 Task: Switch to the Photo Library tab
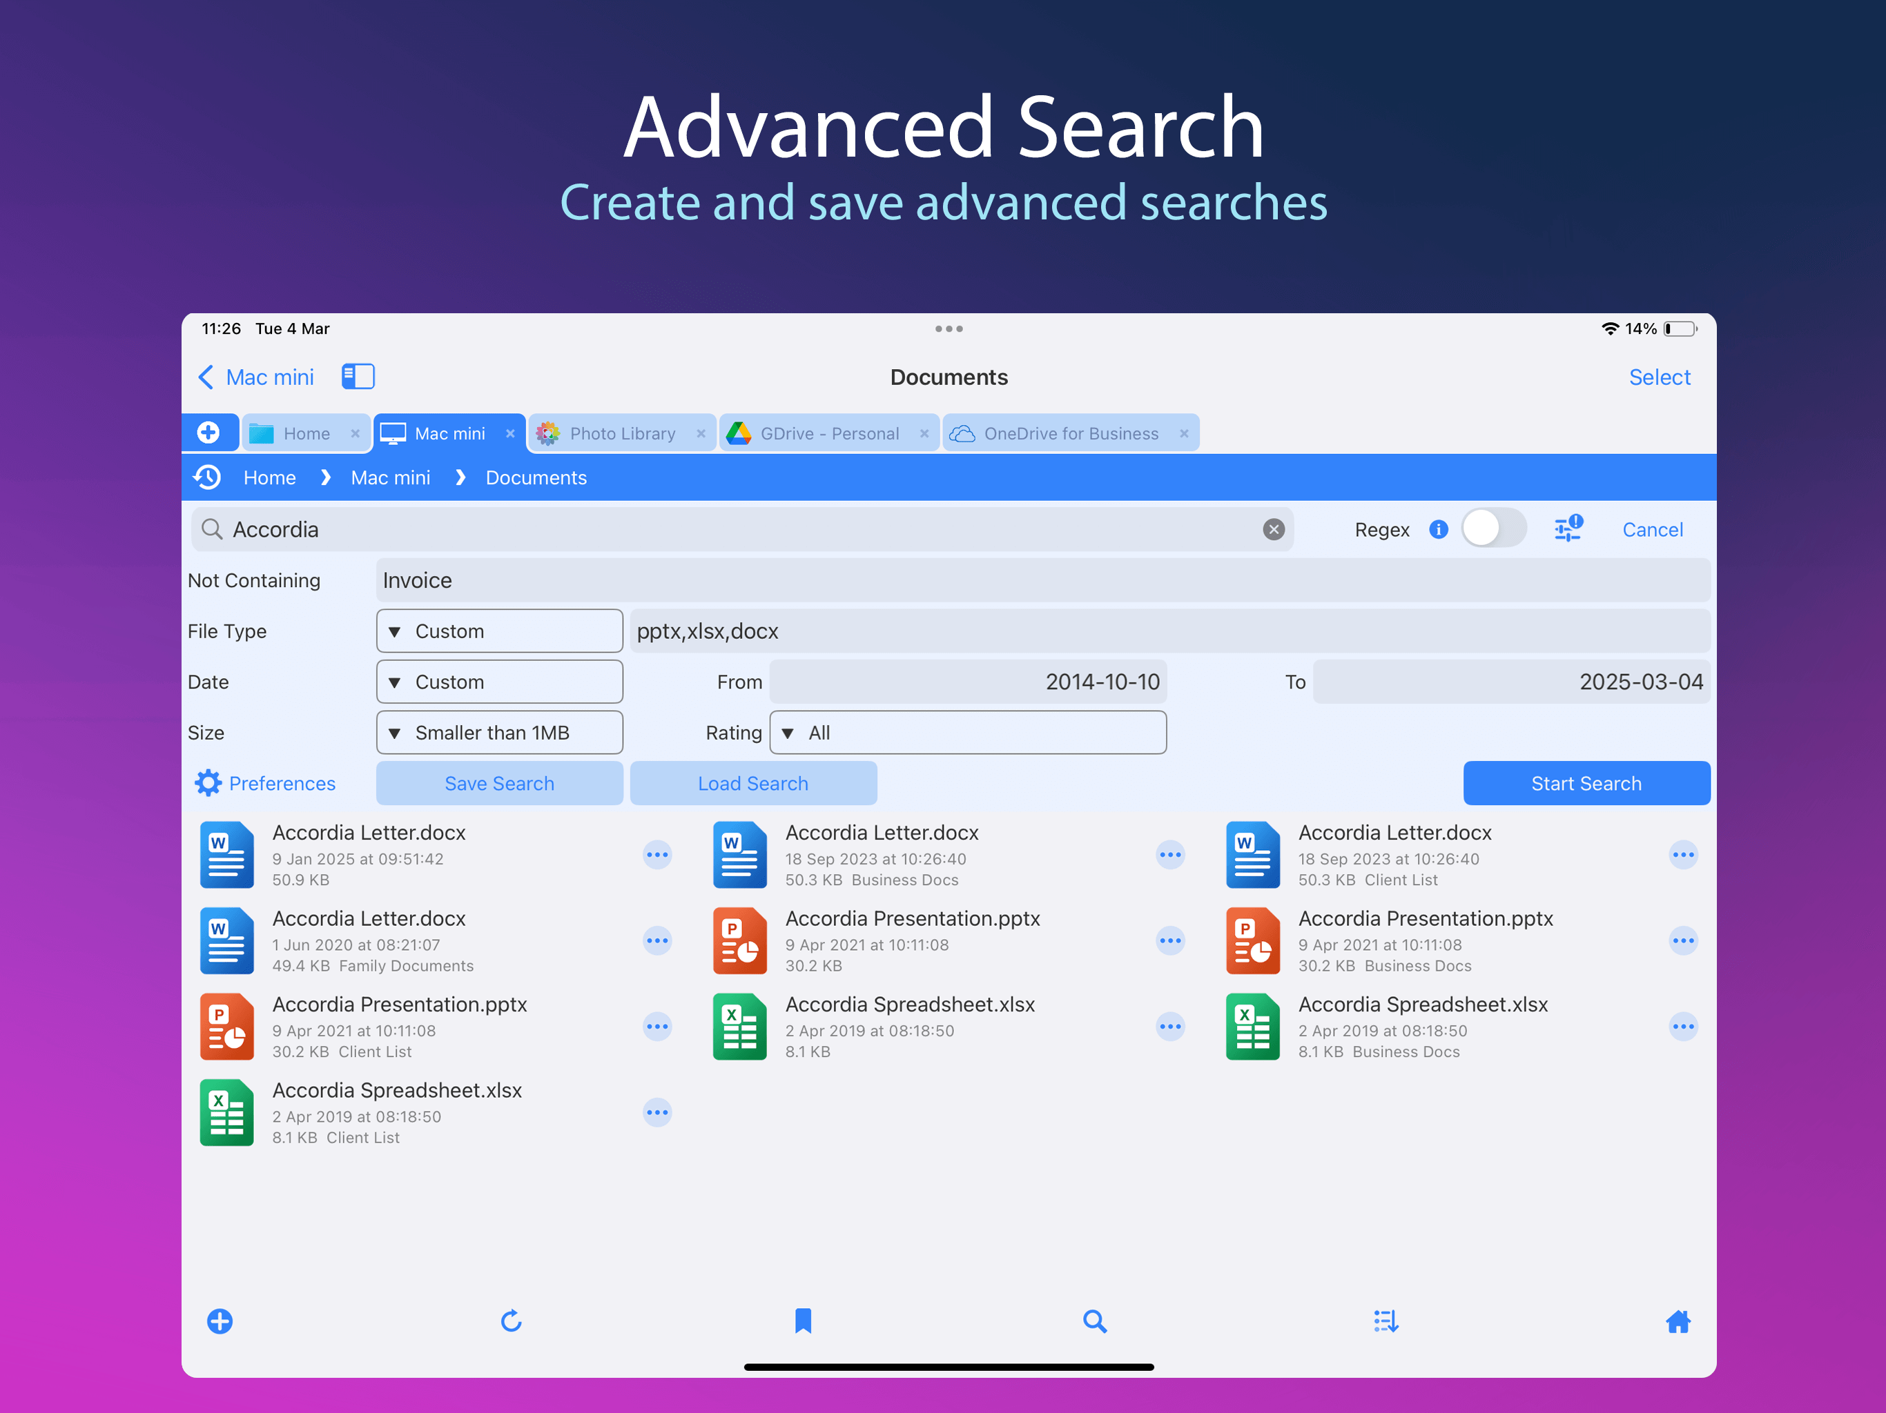[x=621, y=433]
